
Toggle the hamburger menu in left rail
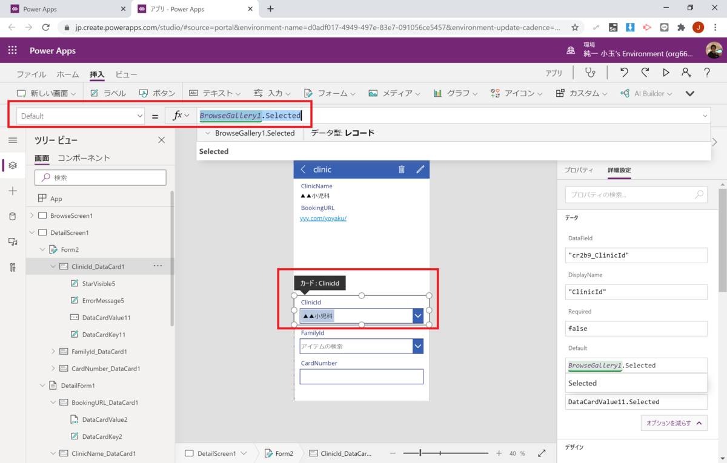click(x=13, y=140)
